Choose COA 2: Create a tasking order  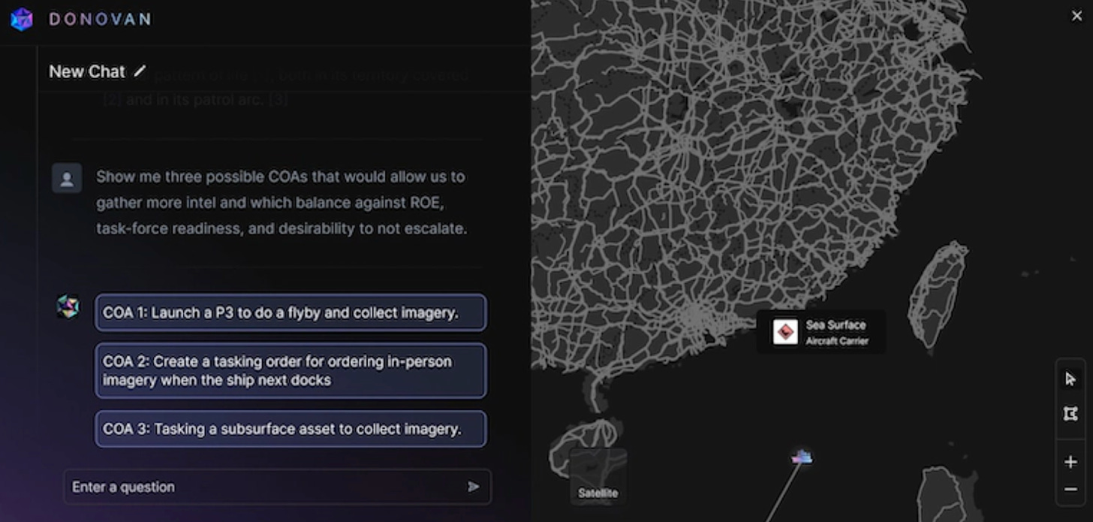pyautogui.click(x=291, y=370)
